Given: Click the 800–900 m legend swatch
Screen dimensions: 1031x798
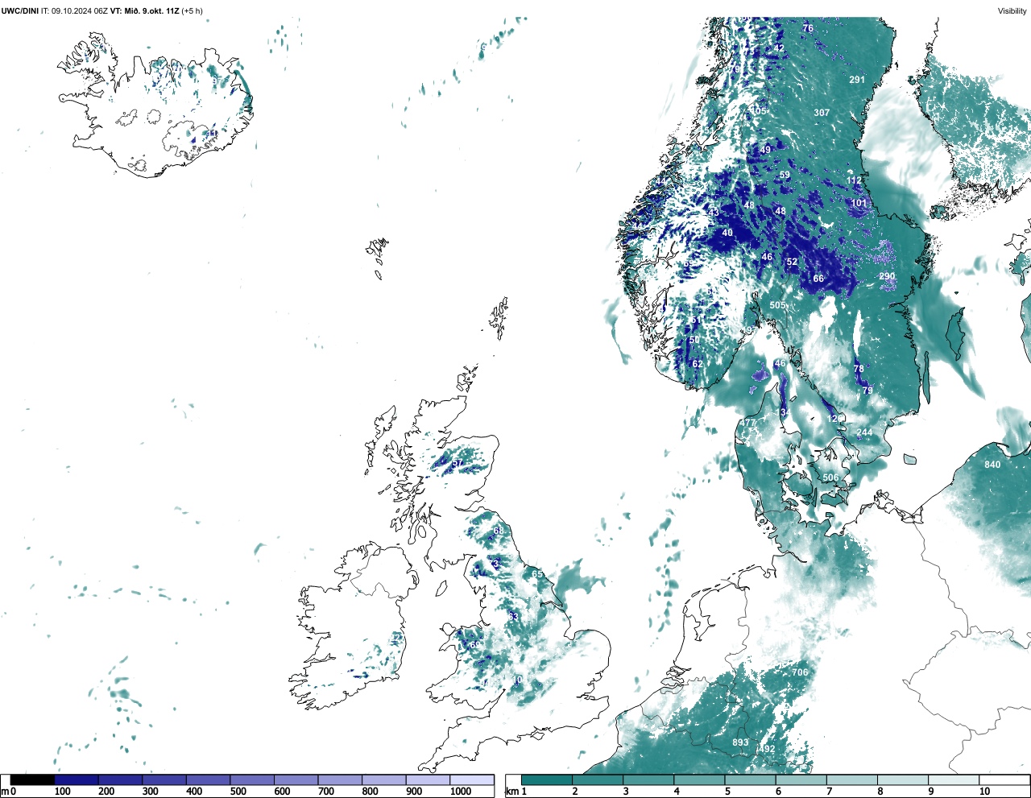Looking at the screenshot, I should click(x=384, y=780).
